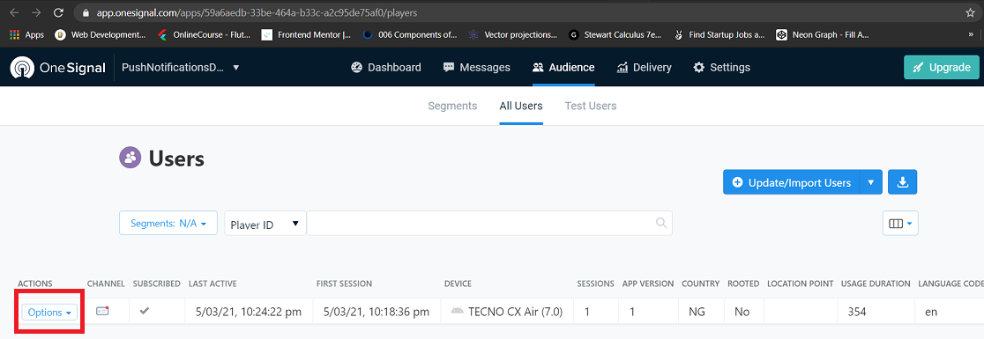Viewport: 984px width, 339px height.
Task: Click the first session time 10:18:36 pm
Action: point(399,312)
